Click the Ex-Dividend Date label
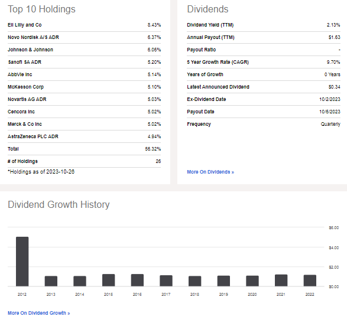This screenshot has width=347, height=323. click(x=206, y=99)
